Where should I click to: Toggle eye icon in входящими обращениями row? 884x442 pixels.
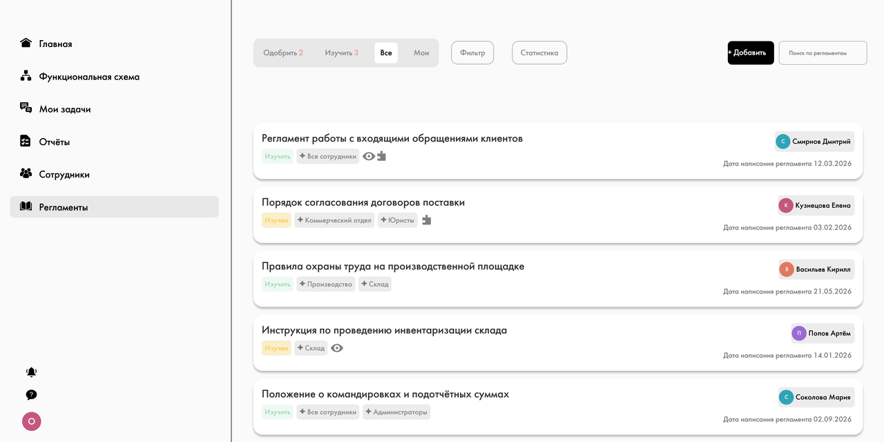[x=369, y=156]
